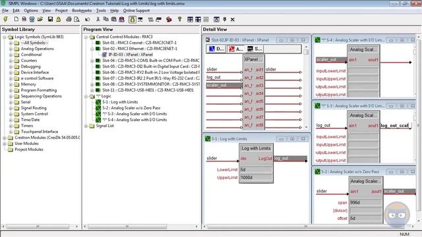422x237 pixels.
Task: Click the LowerLimit field showing 5d
Action: (x=256, y=170)
